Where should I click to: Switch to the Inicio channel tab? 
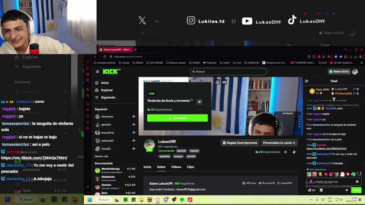[x=147, y=167]
